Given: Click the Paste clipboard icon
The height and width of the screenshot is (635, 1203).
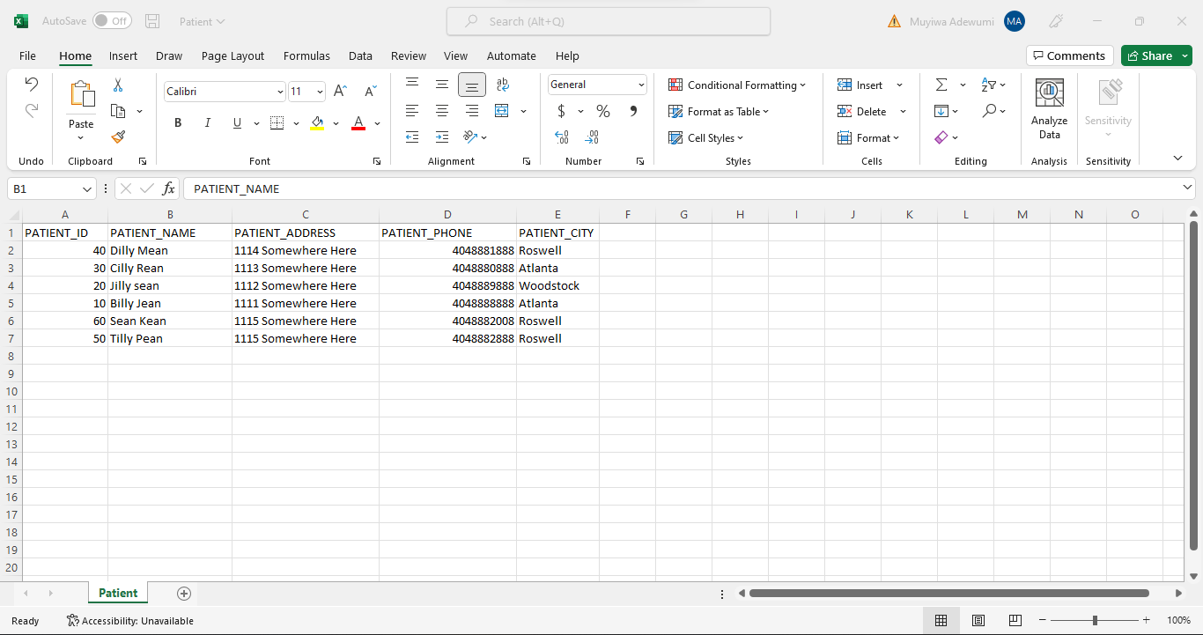Looking at the screenshot, I should pos(82,94).
